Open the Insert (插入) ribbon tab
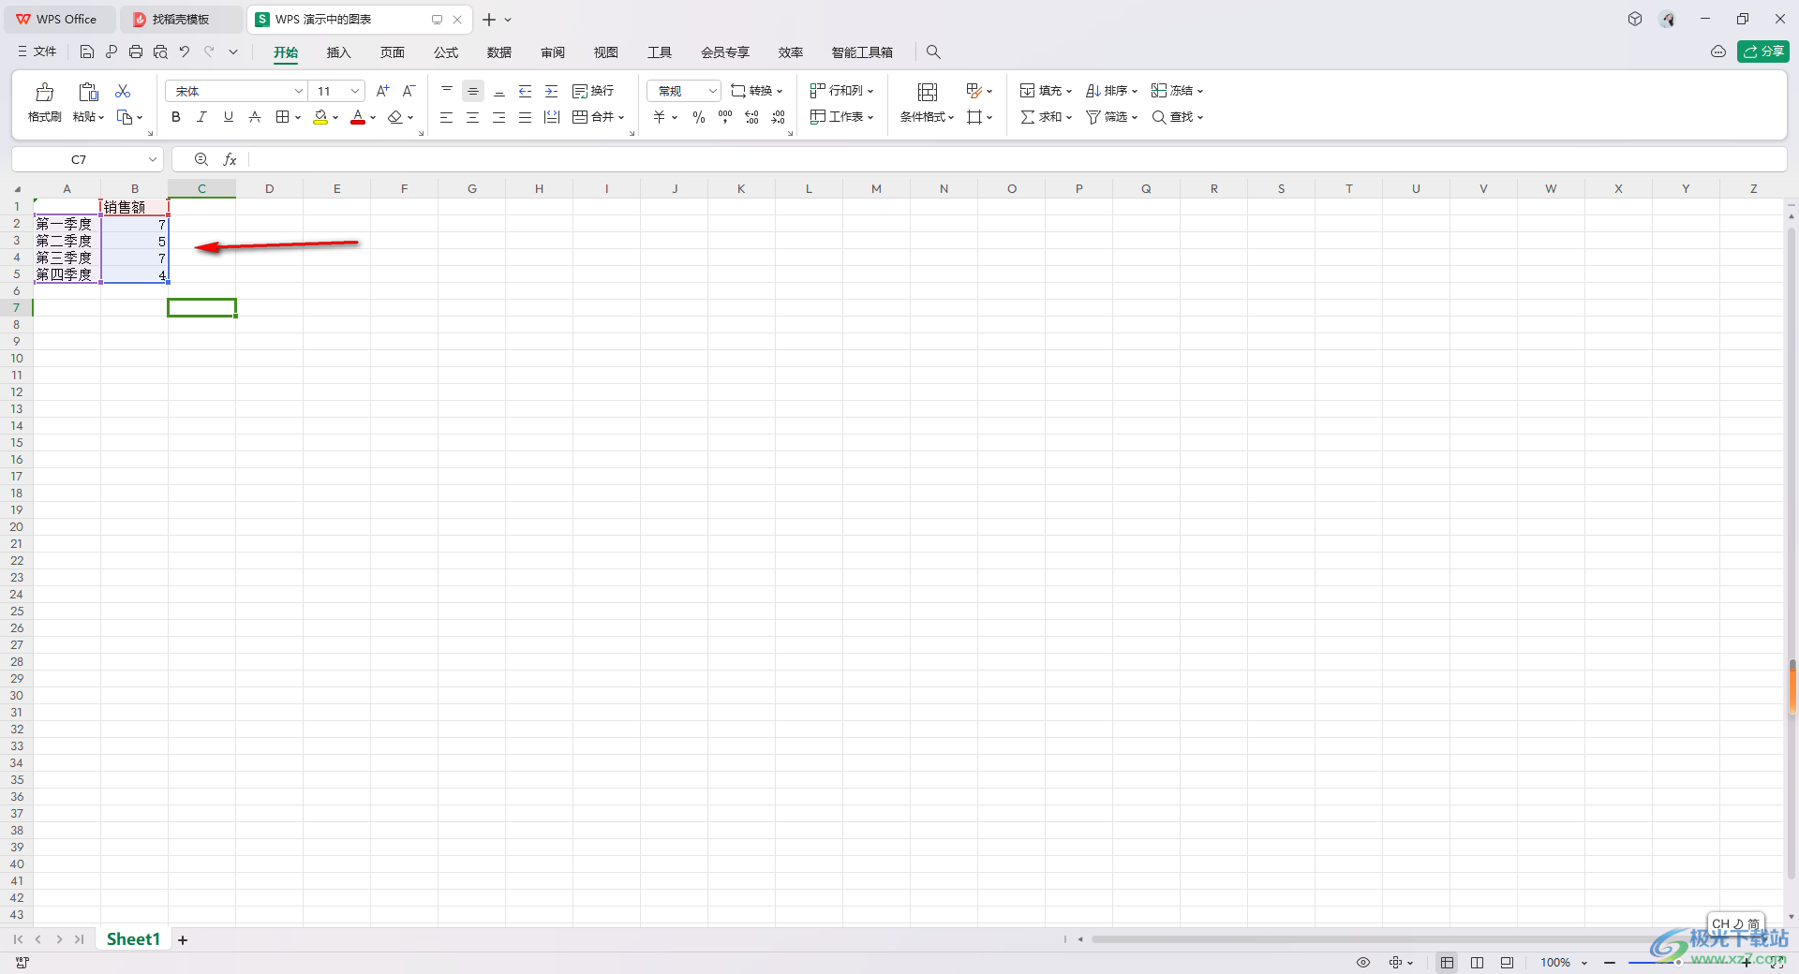 [x=338, y=52]
